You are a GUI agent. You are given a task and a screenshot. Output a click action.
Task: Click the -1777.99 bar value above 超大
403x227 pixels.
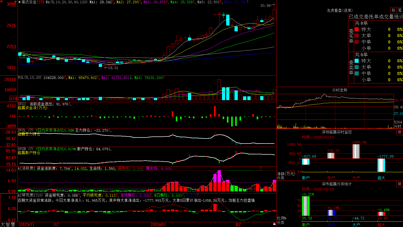tap(385, 156)
